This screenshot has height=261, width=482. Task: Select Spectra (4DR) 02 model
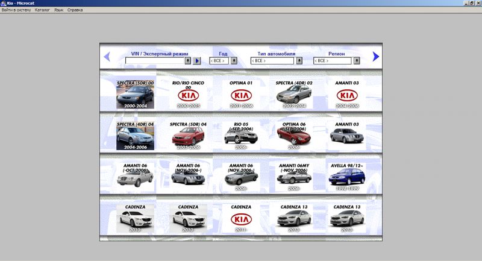pos(294,95)
